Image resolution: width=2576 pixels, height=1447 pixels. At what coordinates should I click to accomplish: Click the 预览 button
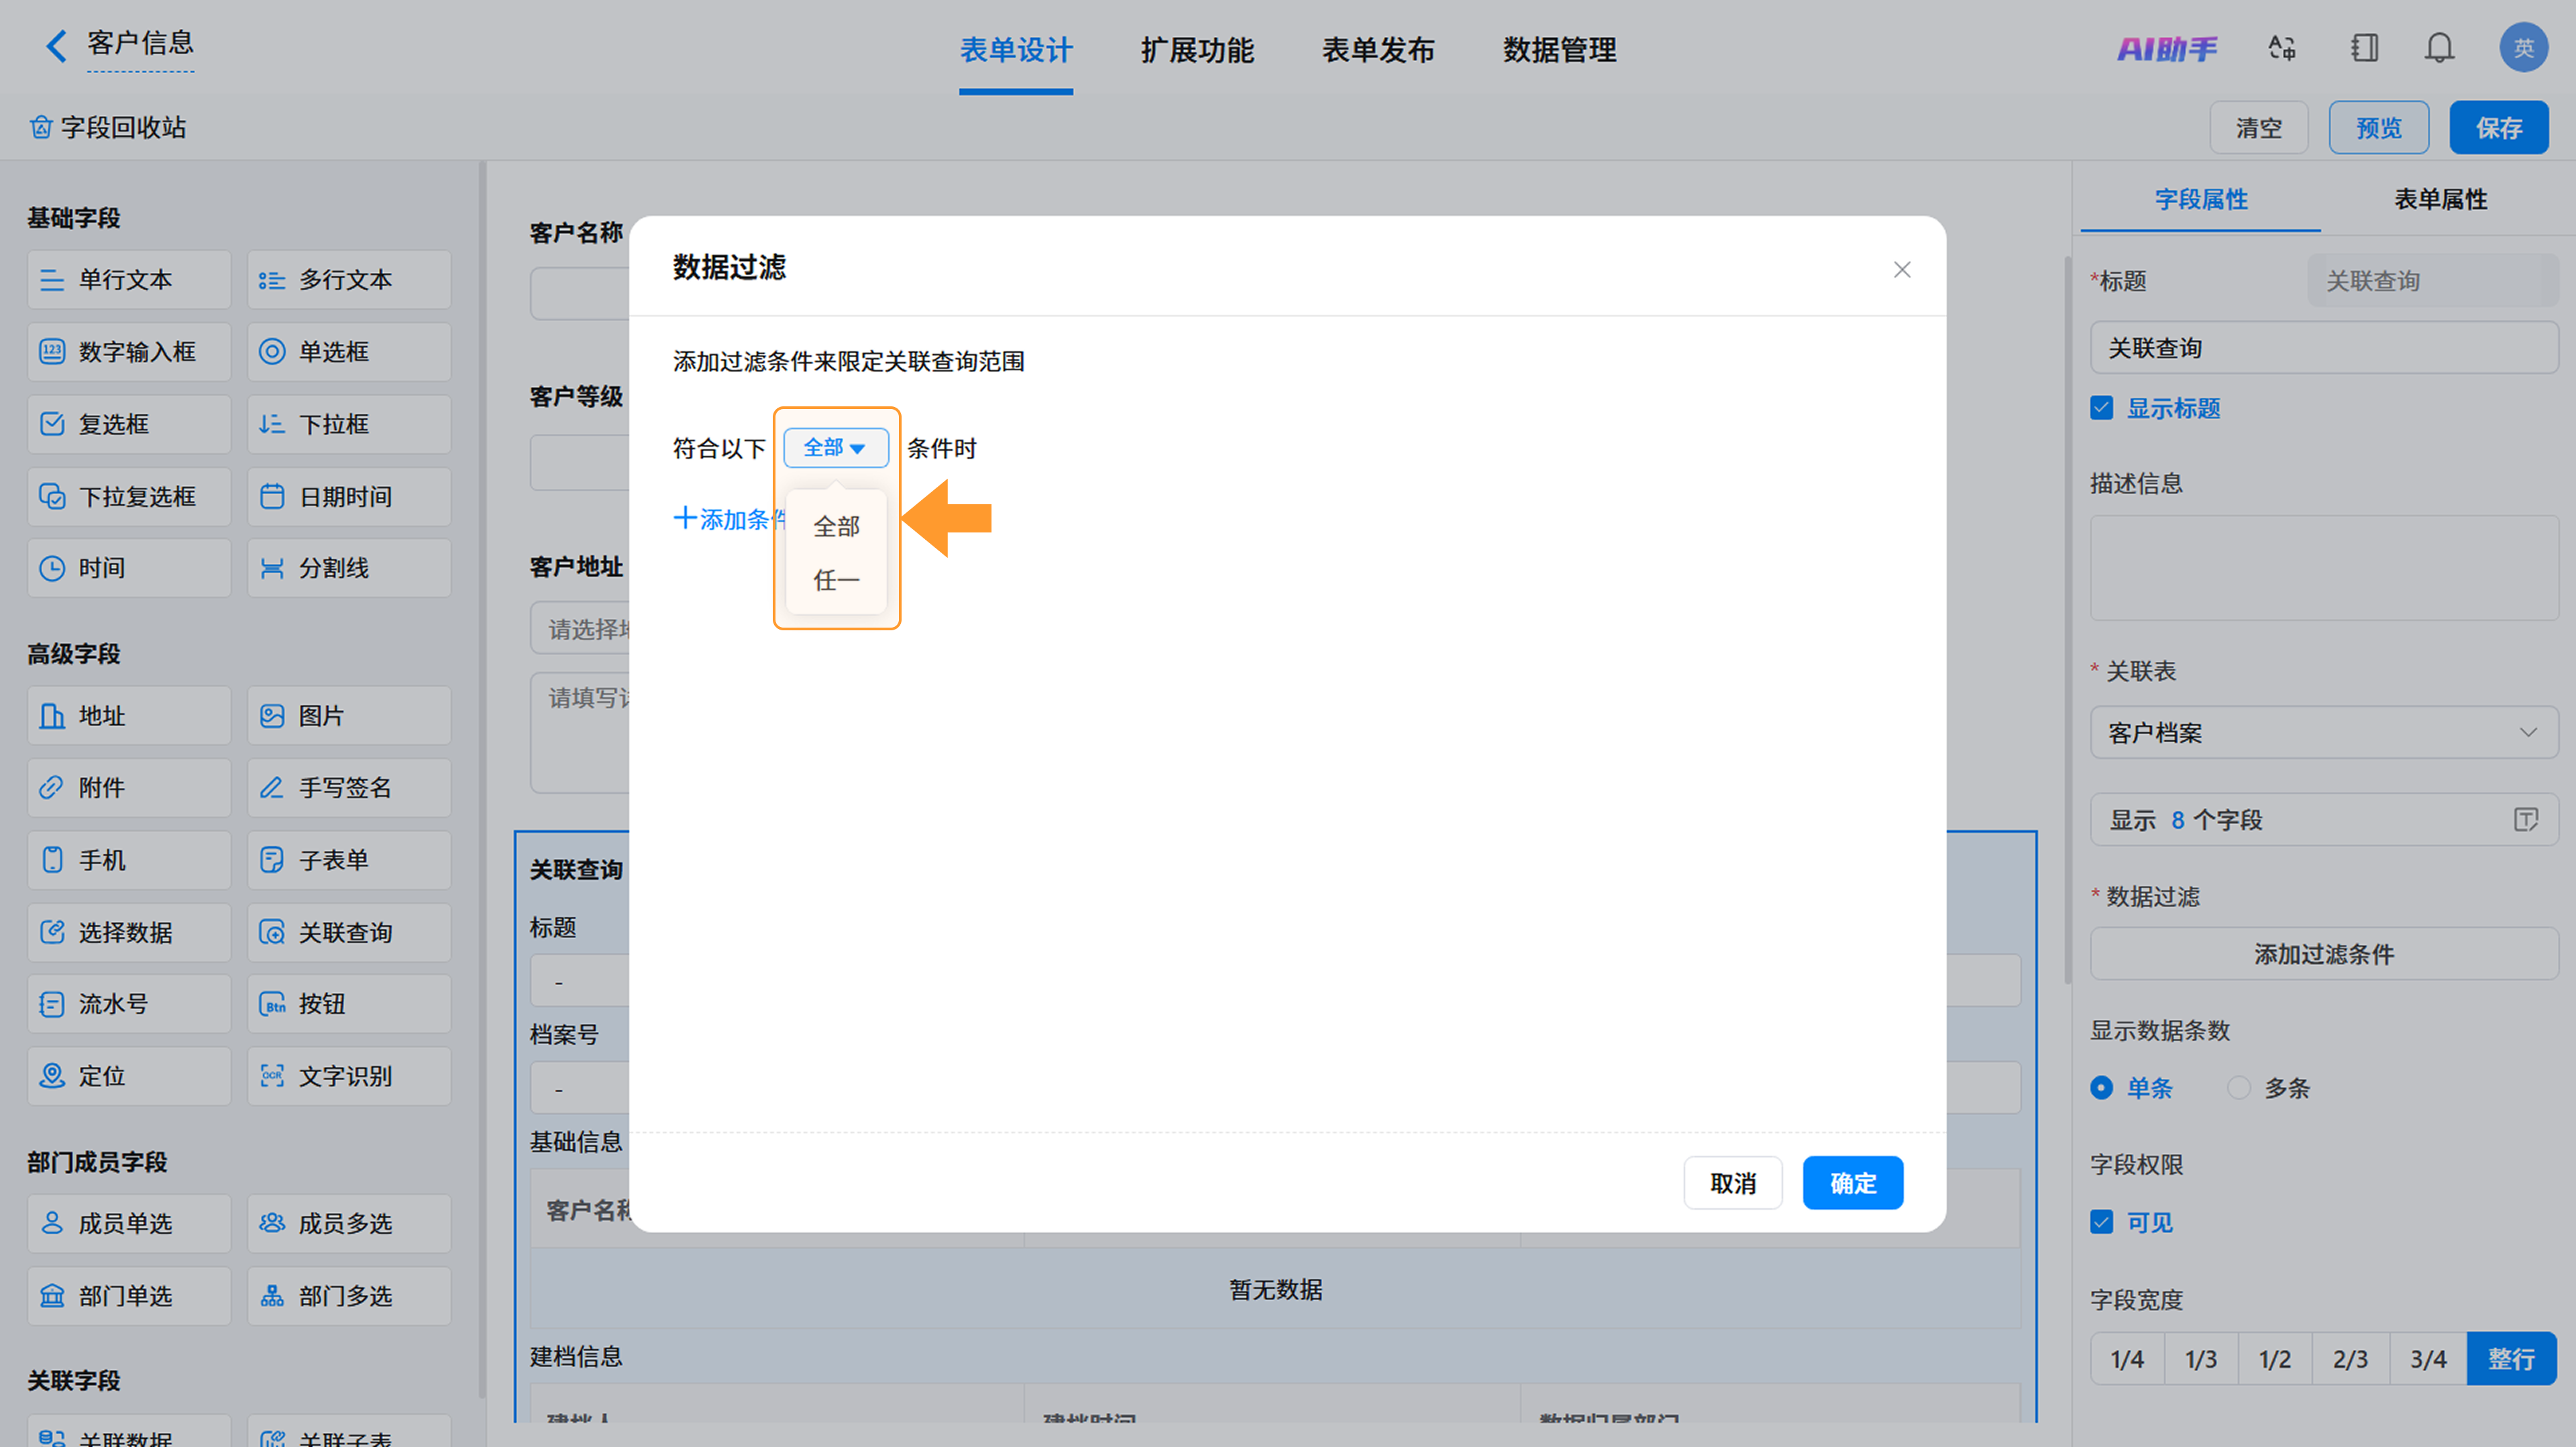tap(2379, 128)
